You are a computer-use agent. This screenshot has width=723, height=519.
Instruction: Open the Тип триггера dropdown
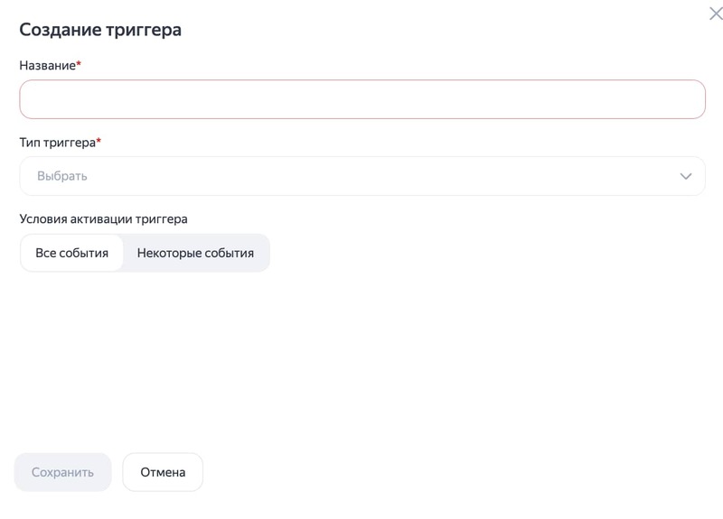click(x=361, y=176)
